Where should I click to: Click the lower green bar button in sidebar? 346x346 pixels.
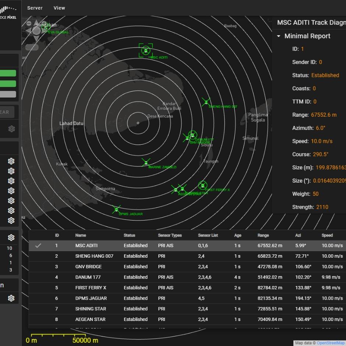tap(8, 84)
